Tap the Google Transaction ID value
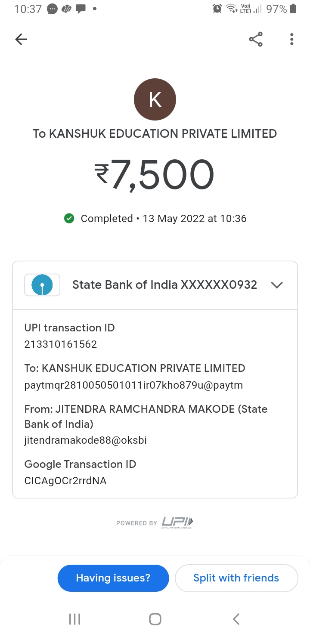Viewport: 310px width, 637px height. [65, 481]
